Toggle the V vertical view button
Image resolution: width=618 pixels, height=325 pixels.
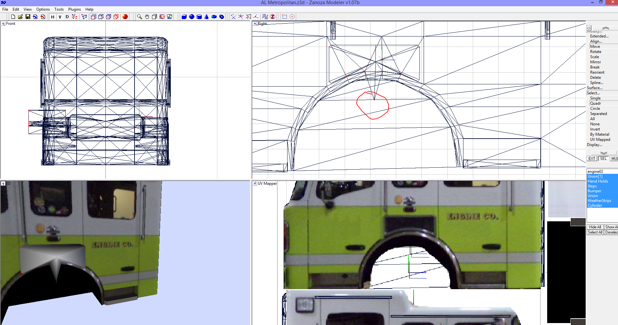pyautogui.click(x=60, y=16)
